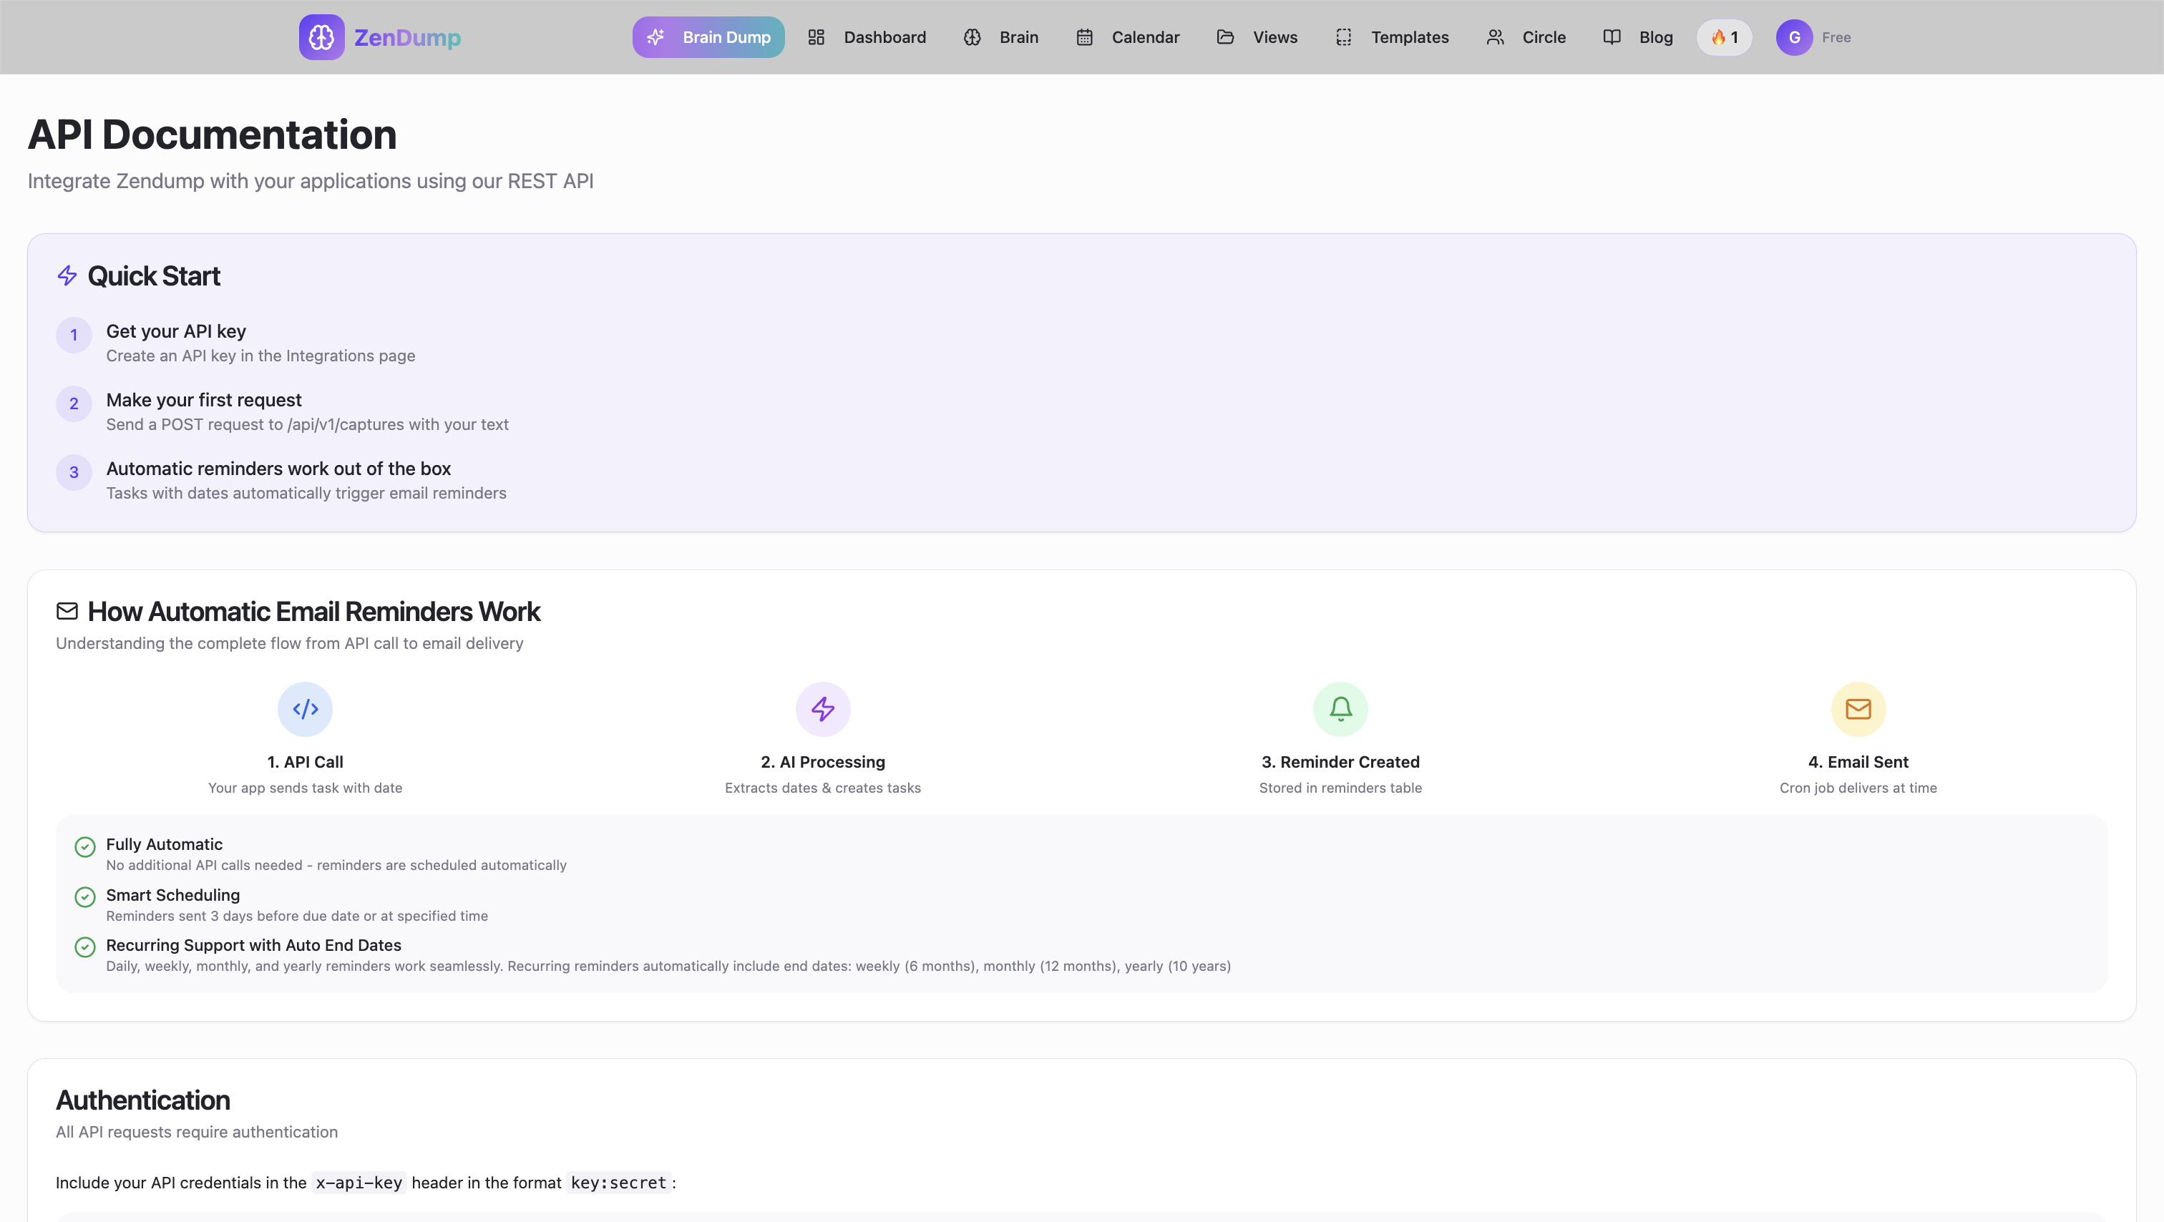Click the Reminder Created bell icon
This screenshot has width=2164, height=1222.
pos(1340,709)
